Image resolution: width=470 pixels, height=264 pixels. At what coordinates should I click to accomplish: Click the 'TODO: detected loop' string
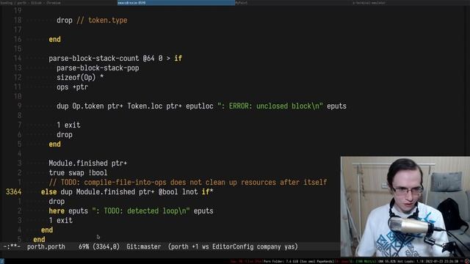(141, 211)
